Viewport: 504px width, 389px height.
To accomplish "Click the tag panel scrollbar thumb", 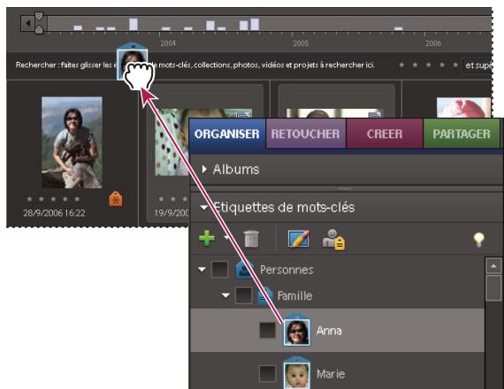I will tap(493, 287).
